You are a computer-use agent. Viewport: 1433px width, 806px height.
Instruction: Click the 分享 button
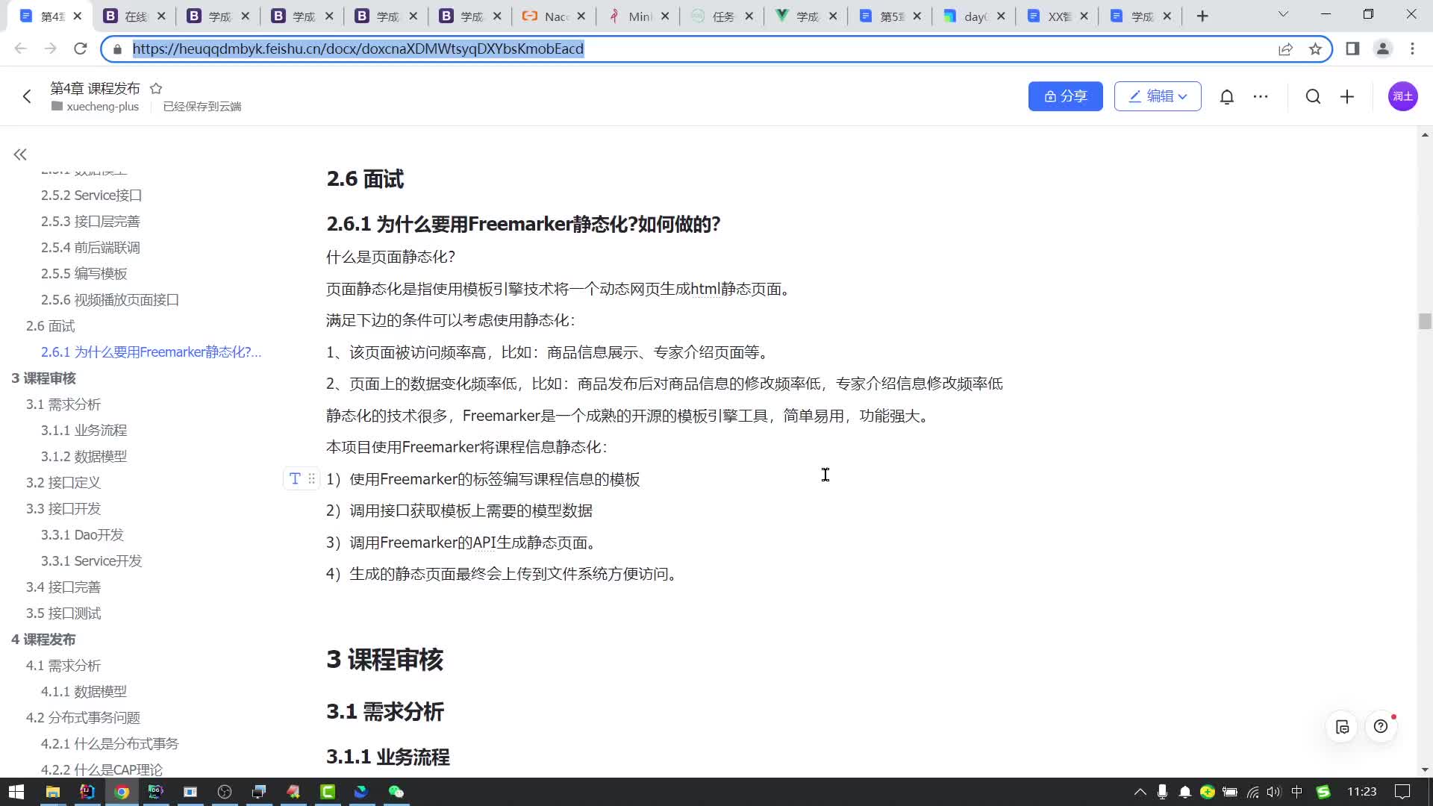[x=1065, y=96]
